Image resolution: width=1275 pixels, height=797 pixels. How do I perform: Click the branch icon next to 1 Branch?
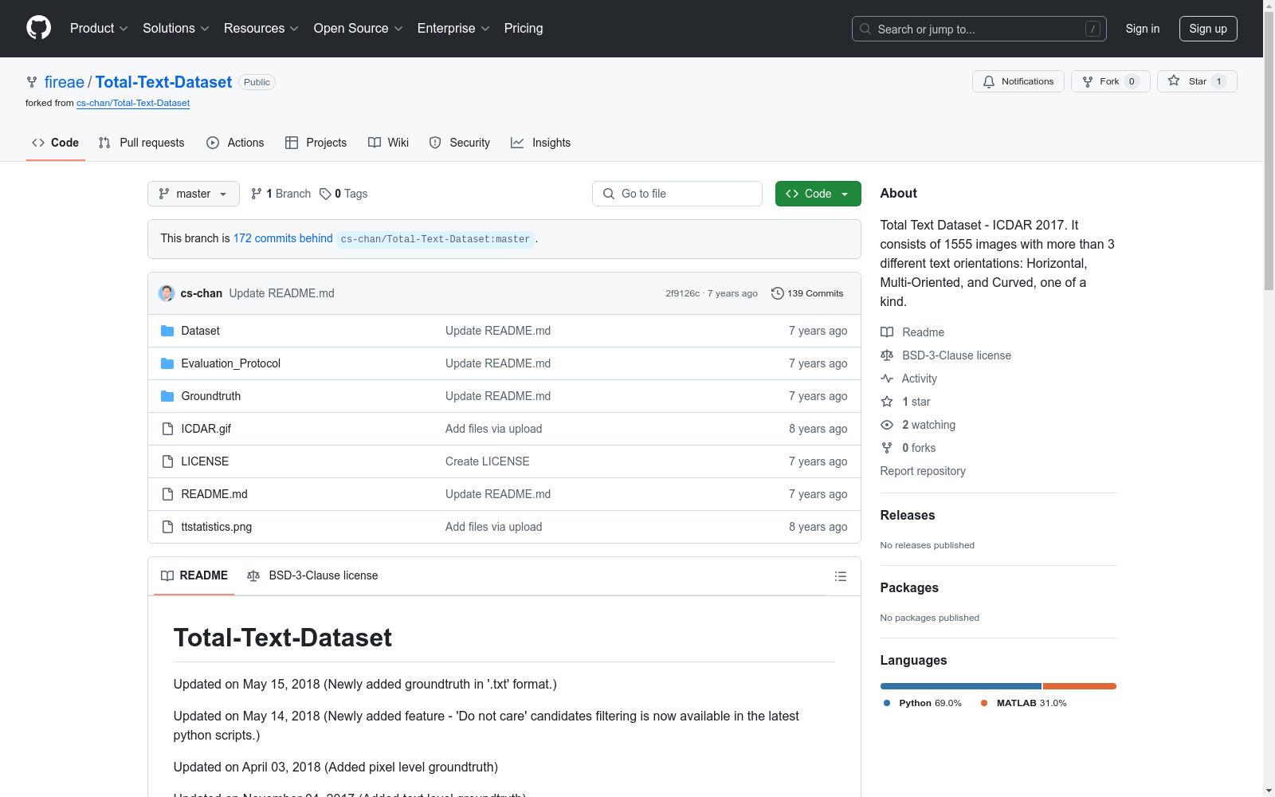257,194
